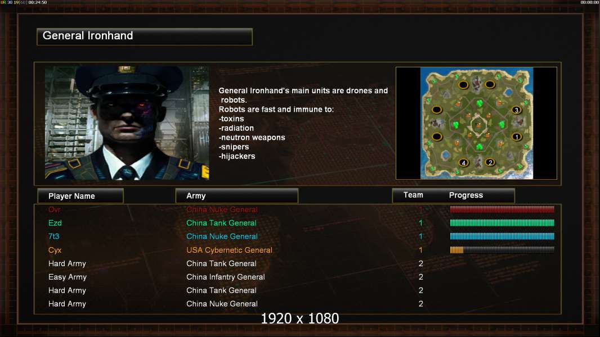600x337 pixels.
Task: Click the FPS counter in top-left corner
Action: click(24, 2)
